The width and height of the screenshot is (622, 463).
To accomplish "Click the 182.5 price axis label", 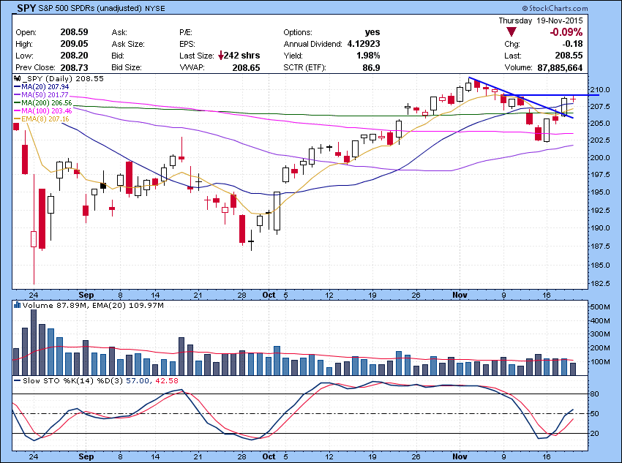I will pos(601,283).
